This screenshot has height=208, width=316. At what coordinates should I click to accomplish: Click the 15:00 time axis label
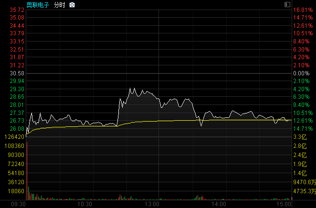pos(284,204)
